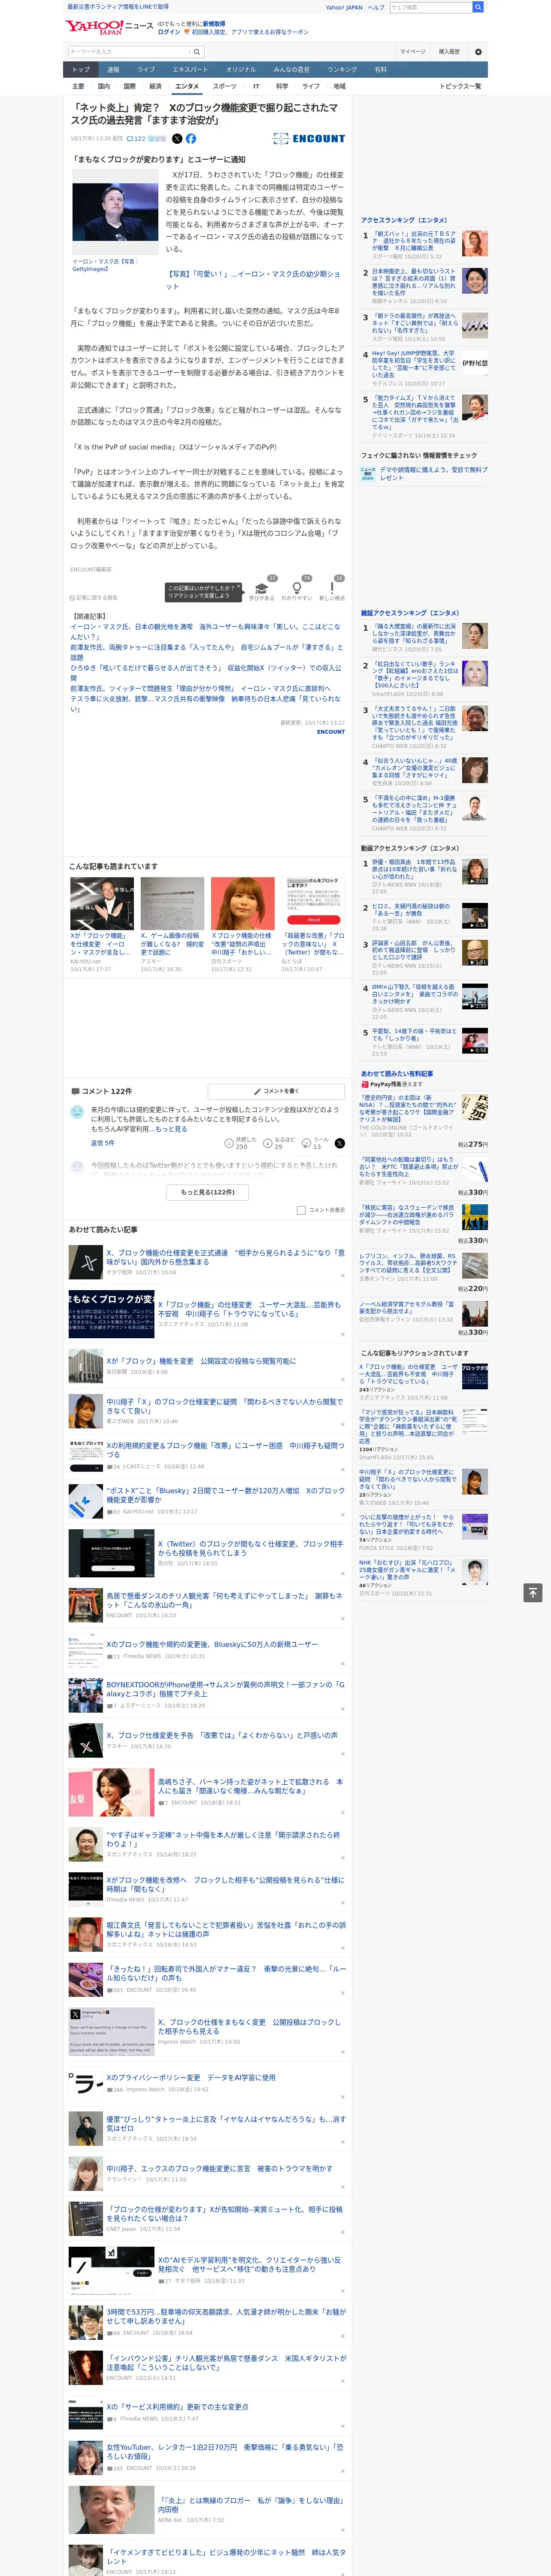Image resolution: width=551 pixels, height=2576 pixels.
Task: Open settings via the gear icon
Action: 478,52
